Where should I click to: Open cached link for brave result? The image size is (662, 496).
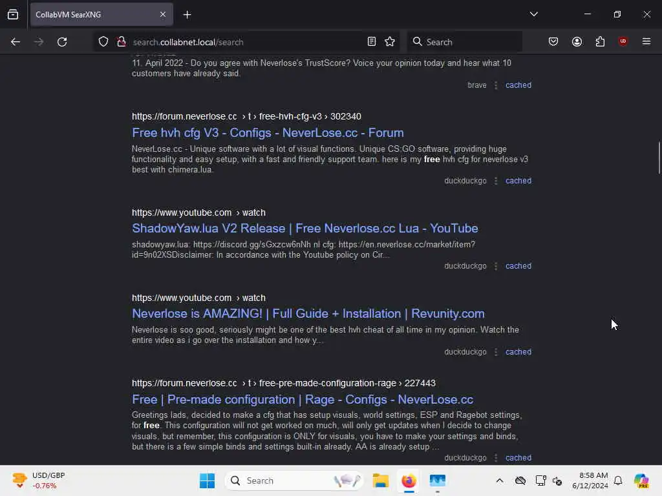(518, 85)
